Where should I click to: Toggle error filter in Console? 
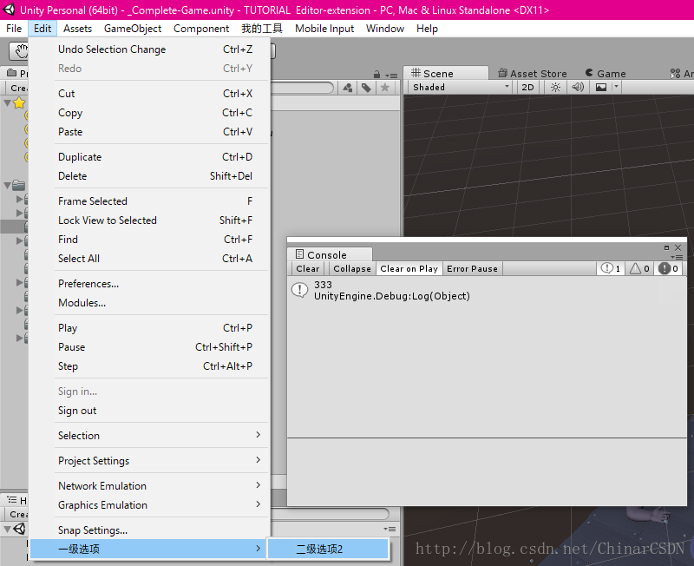pyautogui.click(x=668, y=268)
